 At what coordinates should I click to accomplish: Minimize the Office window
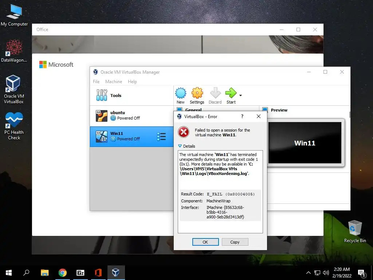coord(282,30)
